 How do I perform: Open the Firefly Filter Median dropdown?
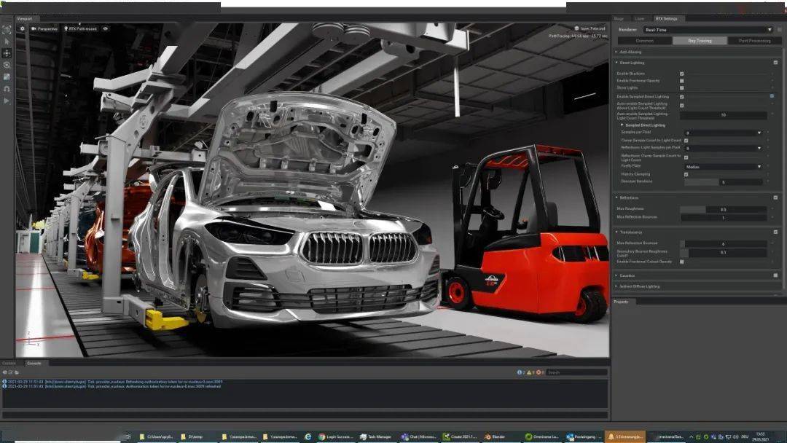click(x=724, y=167)
